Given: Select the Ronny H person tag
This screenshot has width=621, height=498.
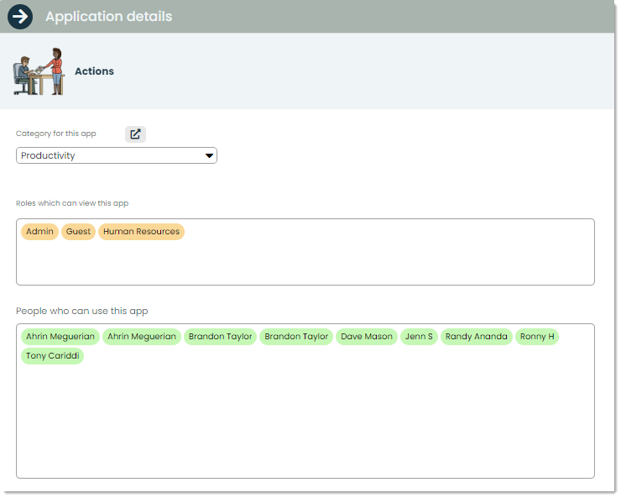Looking at the screenshot, I should 537,337.
